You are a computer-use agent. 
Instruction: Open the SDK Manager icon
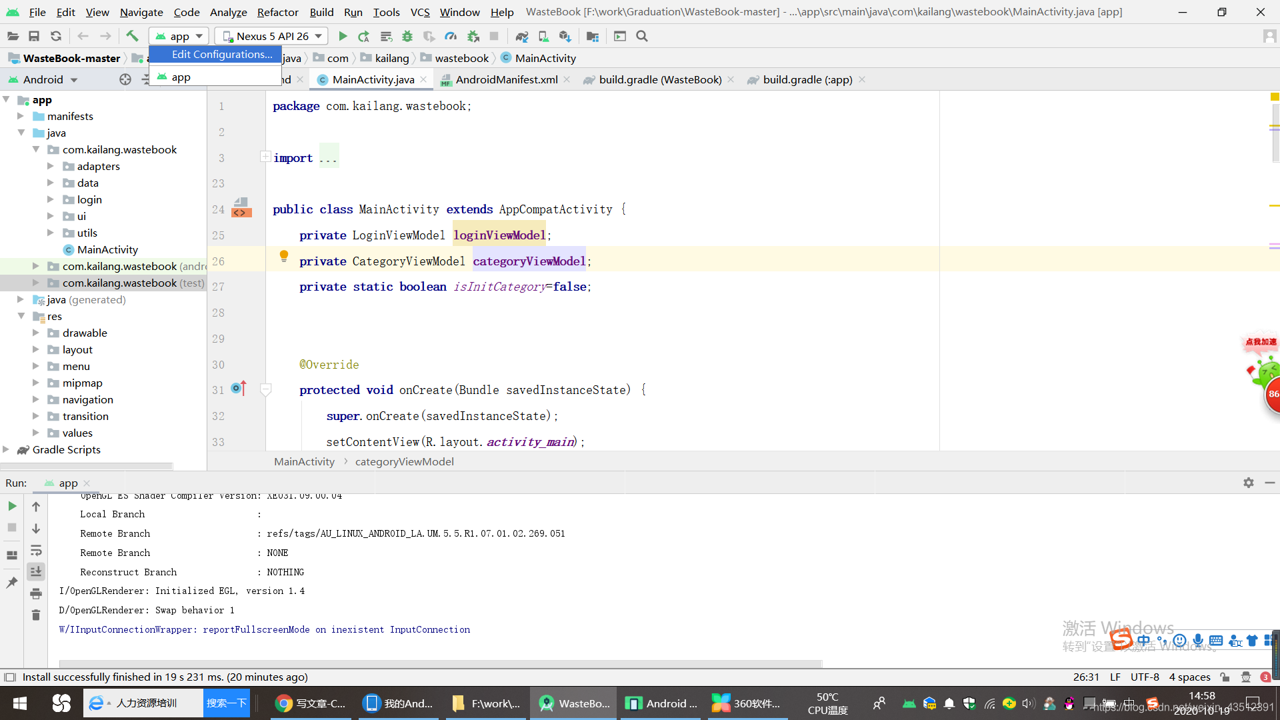click(565, 36)
